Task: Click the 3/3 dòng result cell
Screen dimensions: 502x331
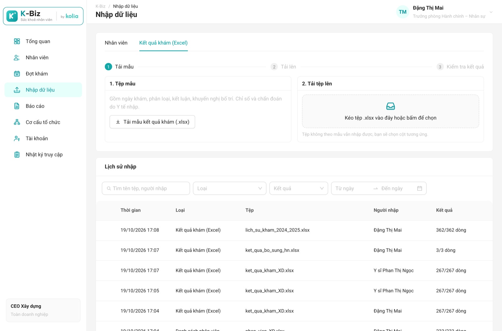Action: tap(446, 250)
